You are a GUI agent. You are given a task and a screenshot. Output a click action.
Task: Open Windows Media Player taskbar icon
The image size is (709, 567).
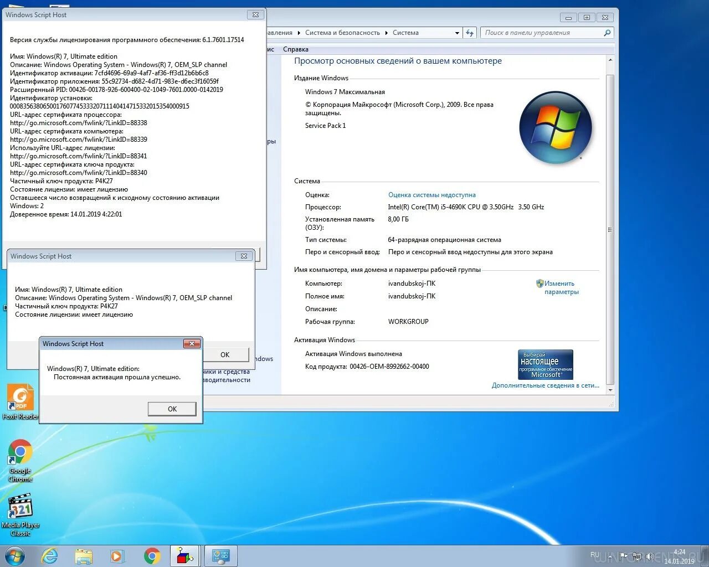coord(117,556)
